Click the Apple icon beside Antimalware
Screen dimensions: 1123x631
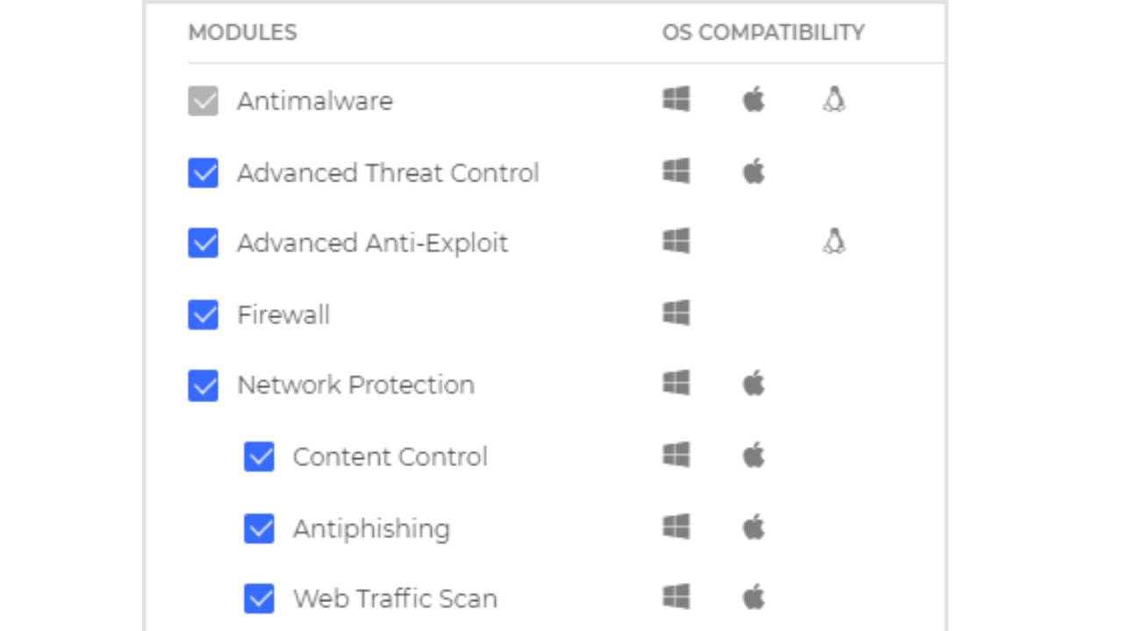click(754, 100)
